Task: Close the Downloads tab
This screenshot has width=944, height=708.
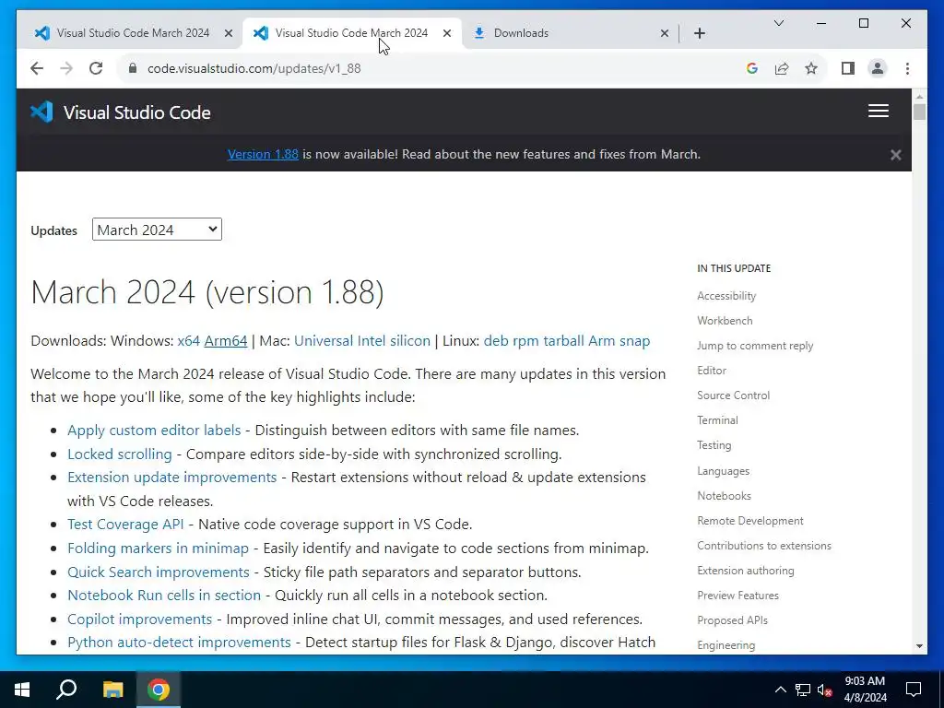Action: click(664, 33)
